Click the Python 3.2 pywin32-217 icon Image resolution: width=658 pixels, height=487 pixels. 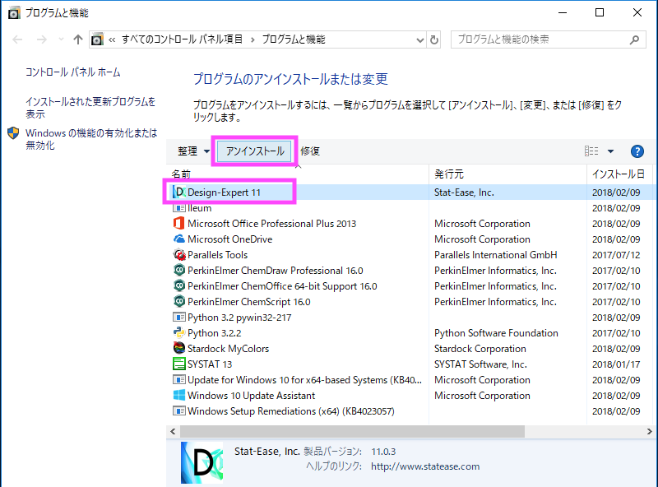pos(179,317)
